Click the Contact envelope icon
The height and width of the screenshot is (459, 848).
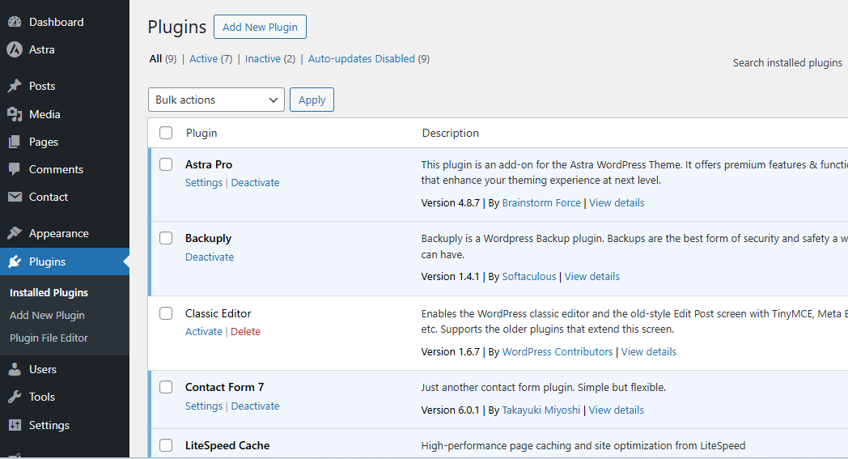pos(15,197)
